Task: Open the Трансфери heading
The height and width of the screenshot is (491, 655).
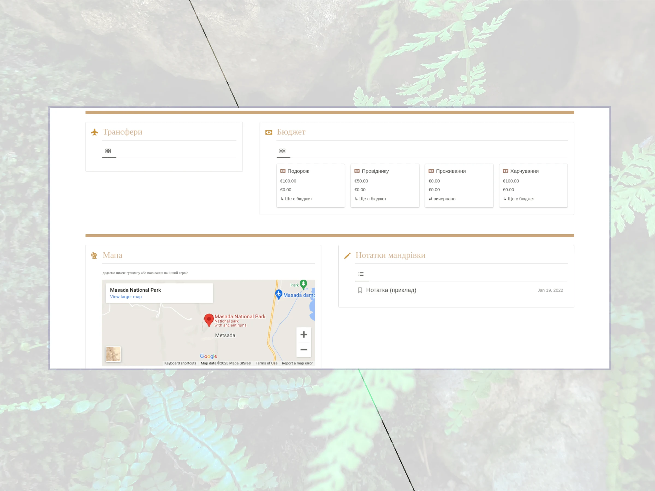Action: tap(122, 132)
